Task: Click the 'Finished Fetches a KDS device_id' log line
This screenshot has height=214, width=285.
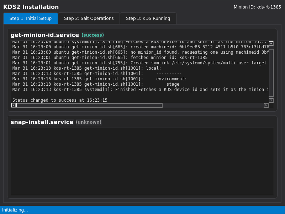Action: pyautogui.click(x=141, y=90)
